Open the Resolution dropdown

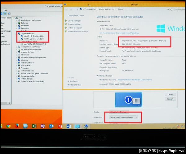(x=123, y=117)
